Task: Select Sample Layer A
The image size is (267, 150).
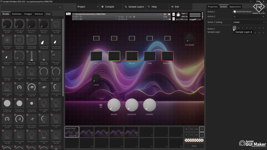Action: (x=234, y=28)
